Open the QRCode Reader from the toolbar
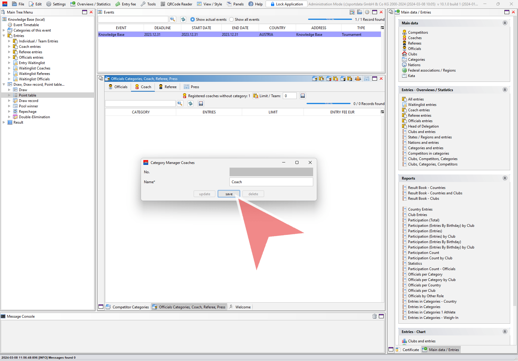This screenshot has width=518, height=361. click(176, 4)
